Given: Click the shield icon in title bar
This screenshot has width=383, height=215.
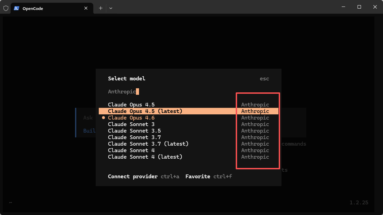Looking at the screenshot, I should click(x=6, y=8).
